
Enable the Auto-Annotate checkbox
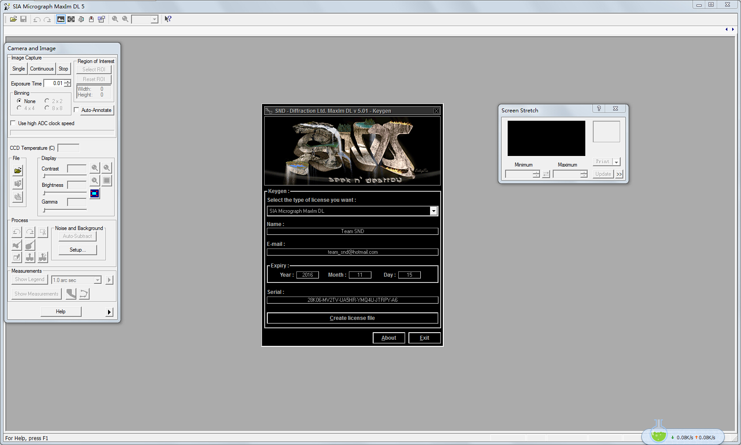tap(76, 110)
